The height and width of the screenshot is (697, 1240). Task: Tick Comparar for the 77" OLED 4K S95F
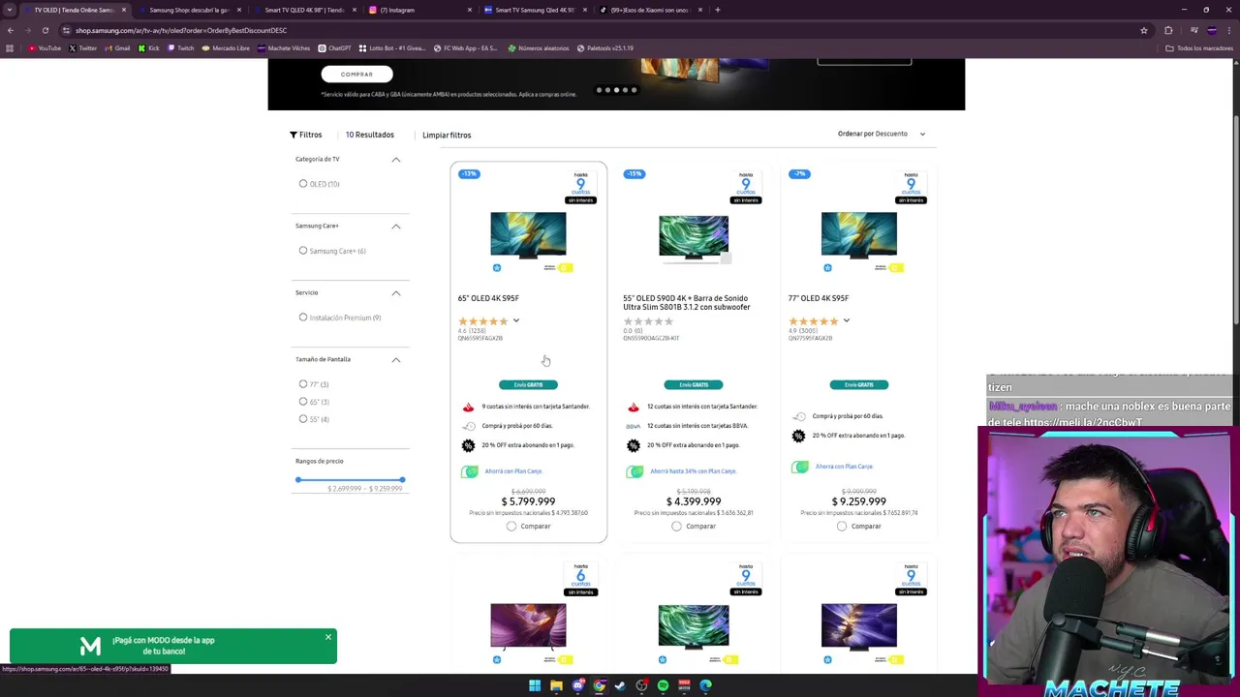pyautogui.click(x=842, y=527)
